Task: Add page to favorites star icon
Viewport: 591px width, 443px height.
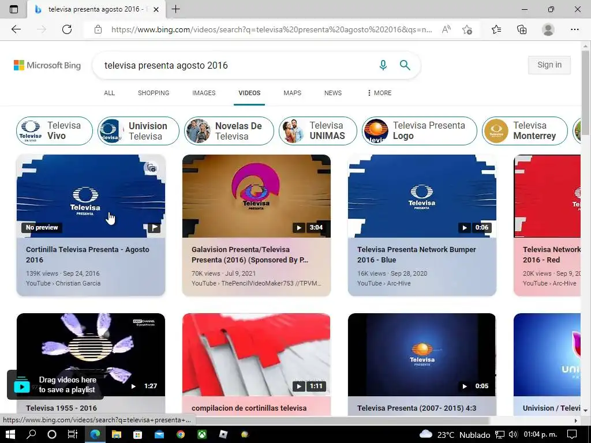Action: (x=467, y=29)
